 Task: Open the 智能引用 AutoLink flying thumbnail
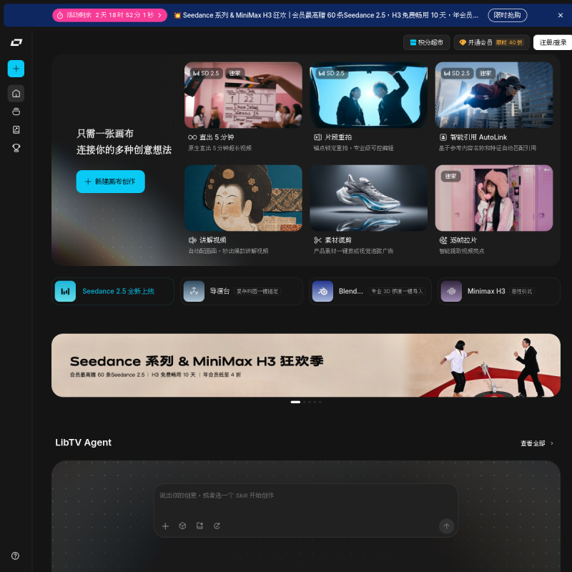click(494, 95)
